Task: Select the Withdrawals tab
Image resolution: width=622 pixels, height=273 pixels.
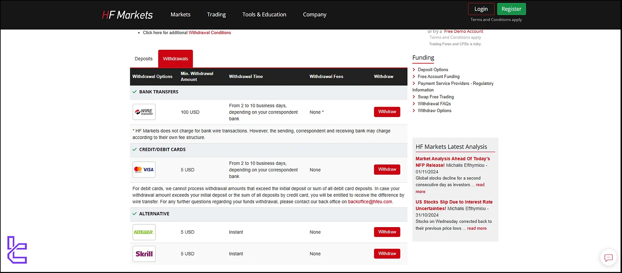Action: [x=175, y=59]
